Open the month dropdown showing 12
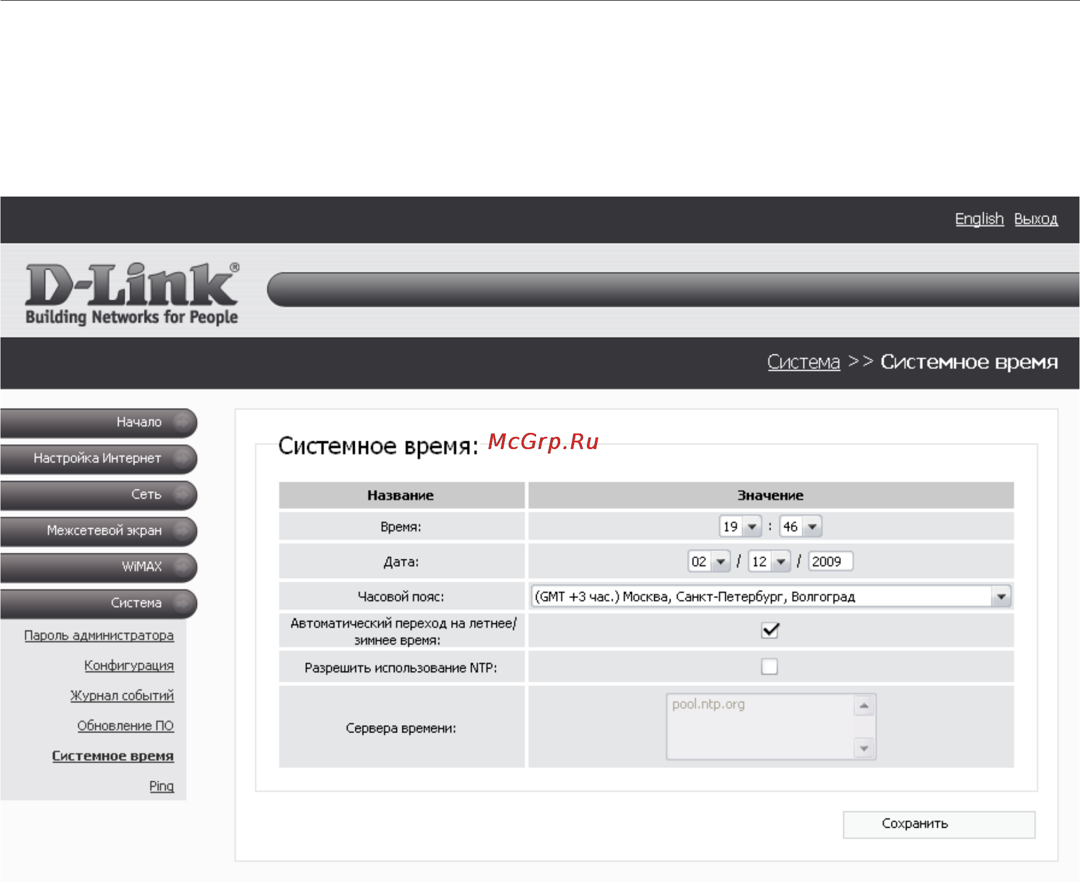The image size is (1080, 882). pos(769,561)
